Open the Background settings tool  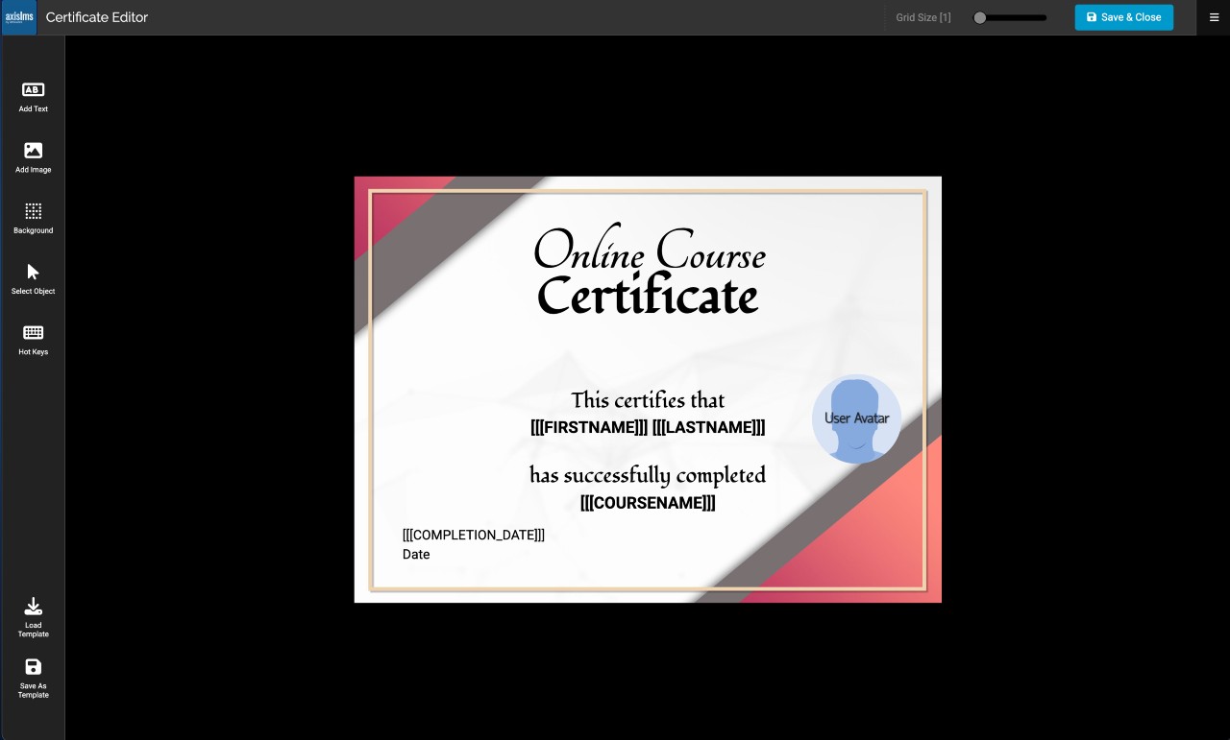coord(33,218)
